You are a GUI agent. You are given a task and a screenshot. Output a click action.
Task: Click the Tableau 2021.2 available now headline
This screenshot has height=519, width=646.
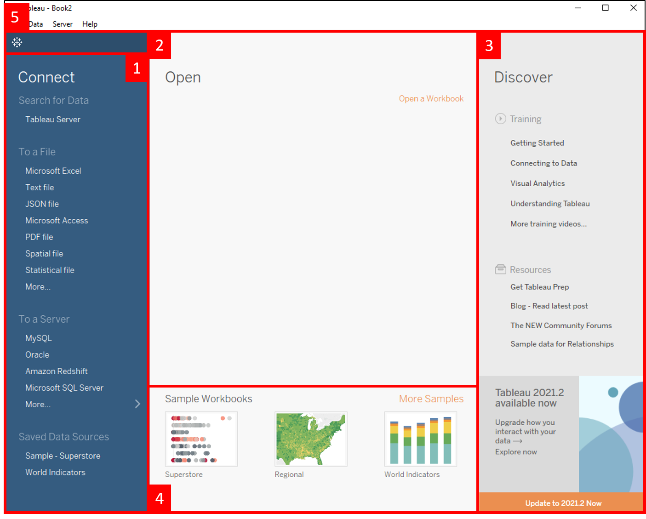[x=529, y=398]
